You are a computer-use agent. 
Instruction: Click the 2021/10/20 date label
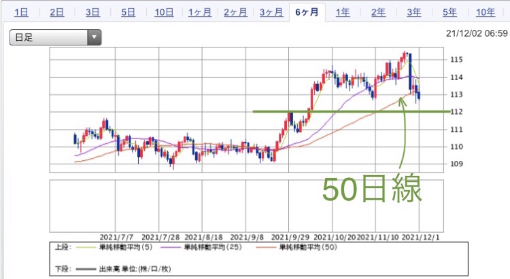click(335, 238)
